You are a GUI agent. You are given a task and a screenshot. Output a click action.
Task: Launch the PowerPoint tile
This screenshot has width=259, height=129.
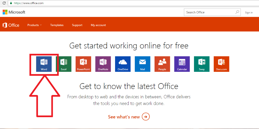[83, 64]
